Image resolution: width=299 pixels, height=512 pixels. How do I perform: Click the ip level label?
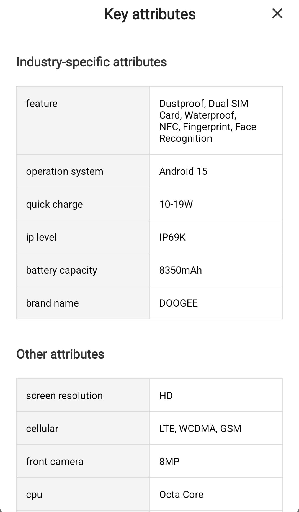[41, 237]
